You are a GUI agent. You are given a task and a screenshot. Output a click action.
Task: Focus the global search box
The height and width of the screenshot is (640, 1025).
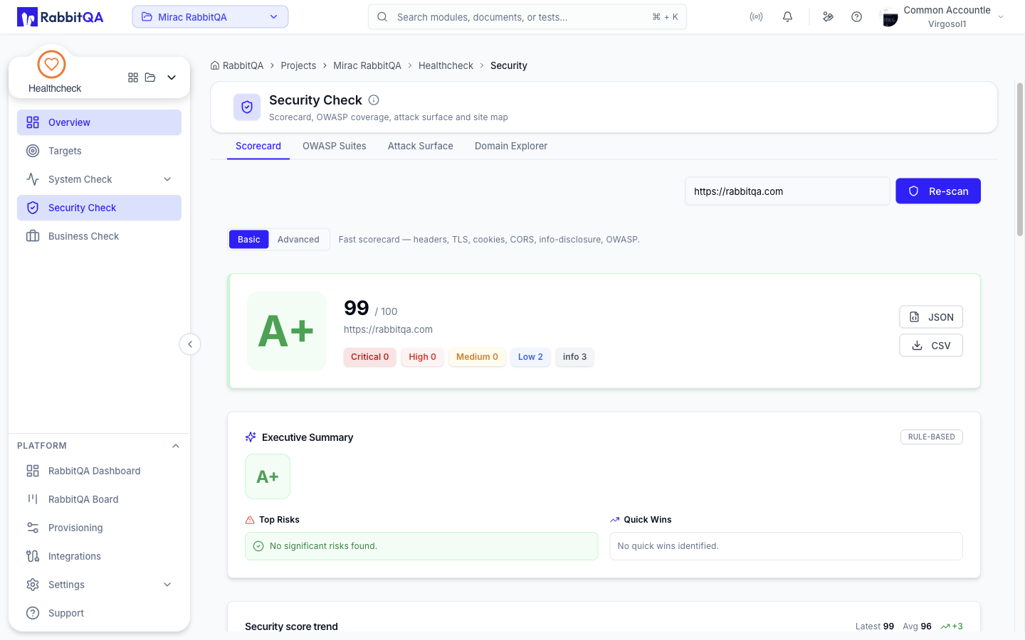[x=527, y=17]
